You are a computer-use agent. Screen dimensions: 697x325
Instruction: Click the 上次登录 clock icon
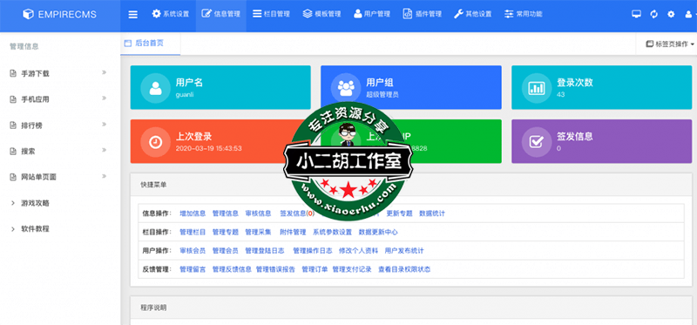[155, 142]
